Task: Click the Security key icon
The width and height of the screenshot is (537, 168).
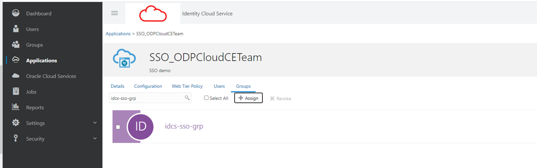Action: click(16, 138)
